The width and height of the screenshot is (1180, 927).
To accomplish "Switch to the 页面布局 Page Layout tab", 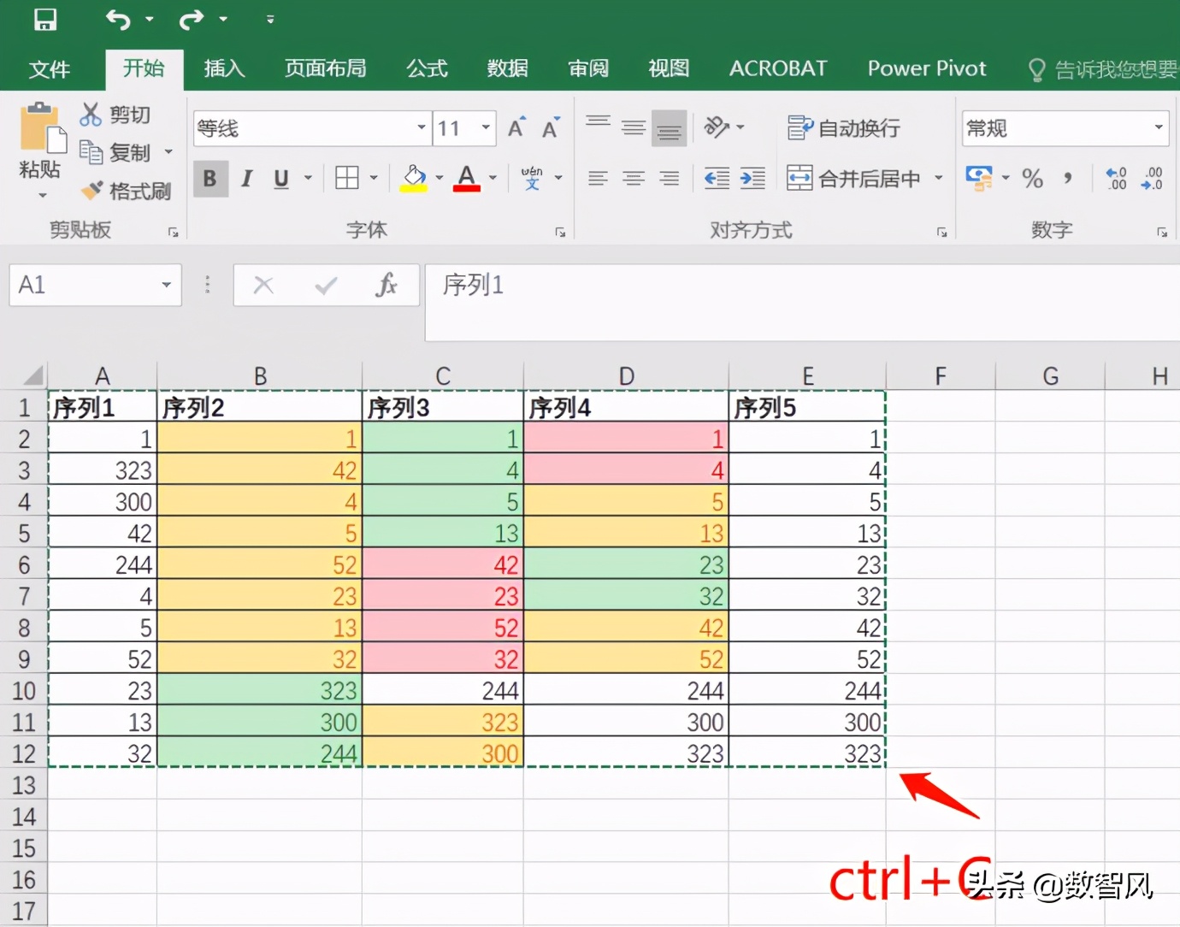I will (x=325, y=68).
